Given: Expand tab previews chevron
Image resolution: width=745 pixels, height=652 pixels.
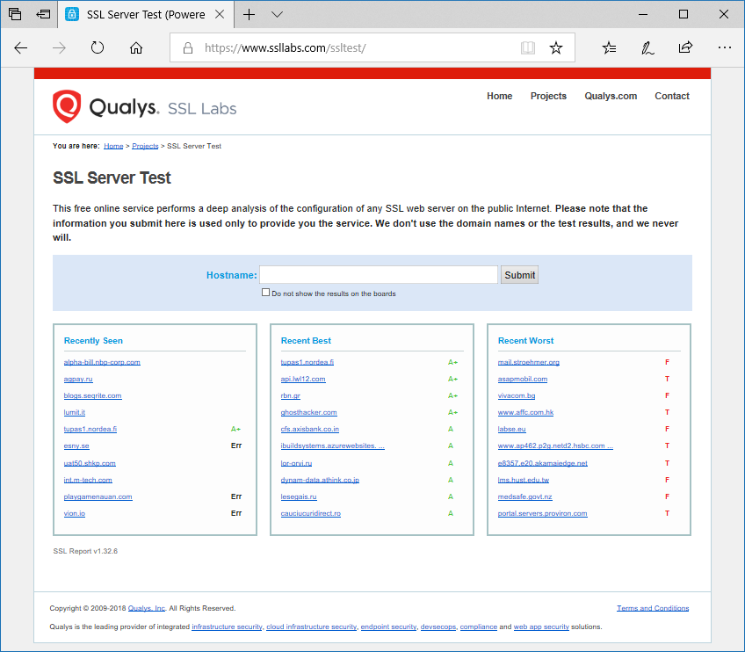Looking at the screenshot, I should 277,15.
